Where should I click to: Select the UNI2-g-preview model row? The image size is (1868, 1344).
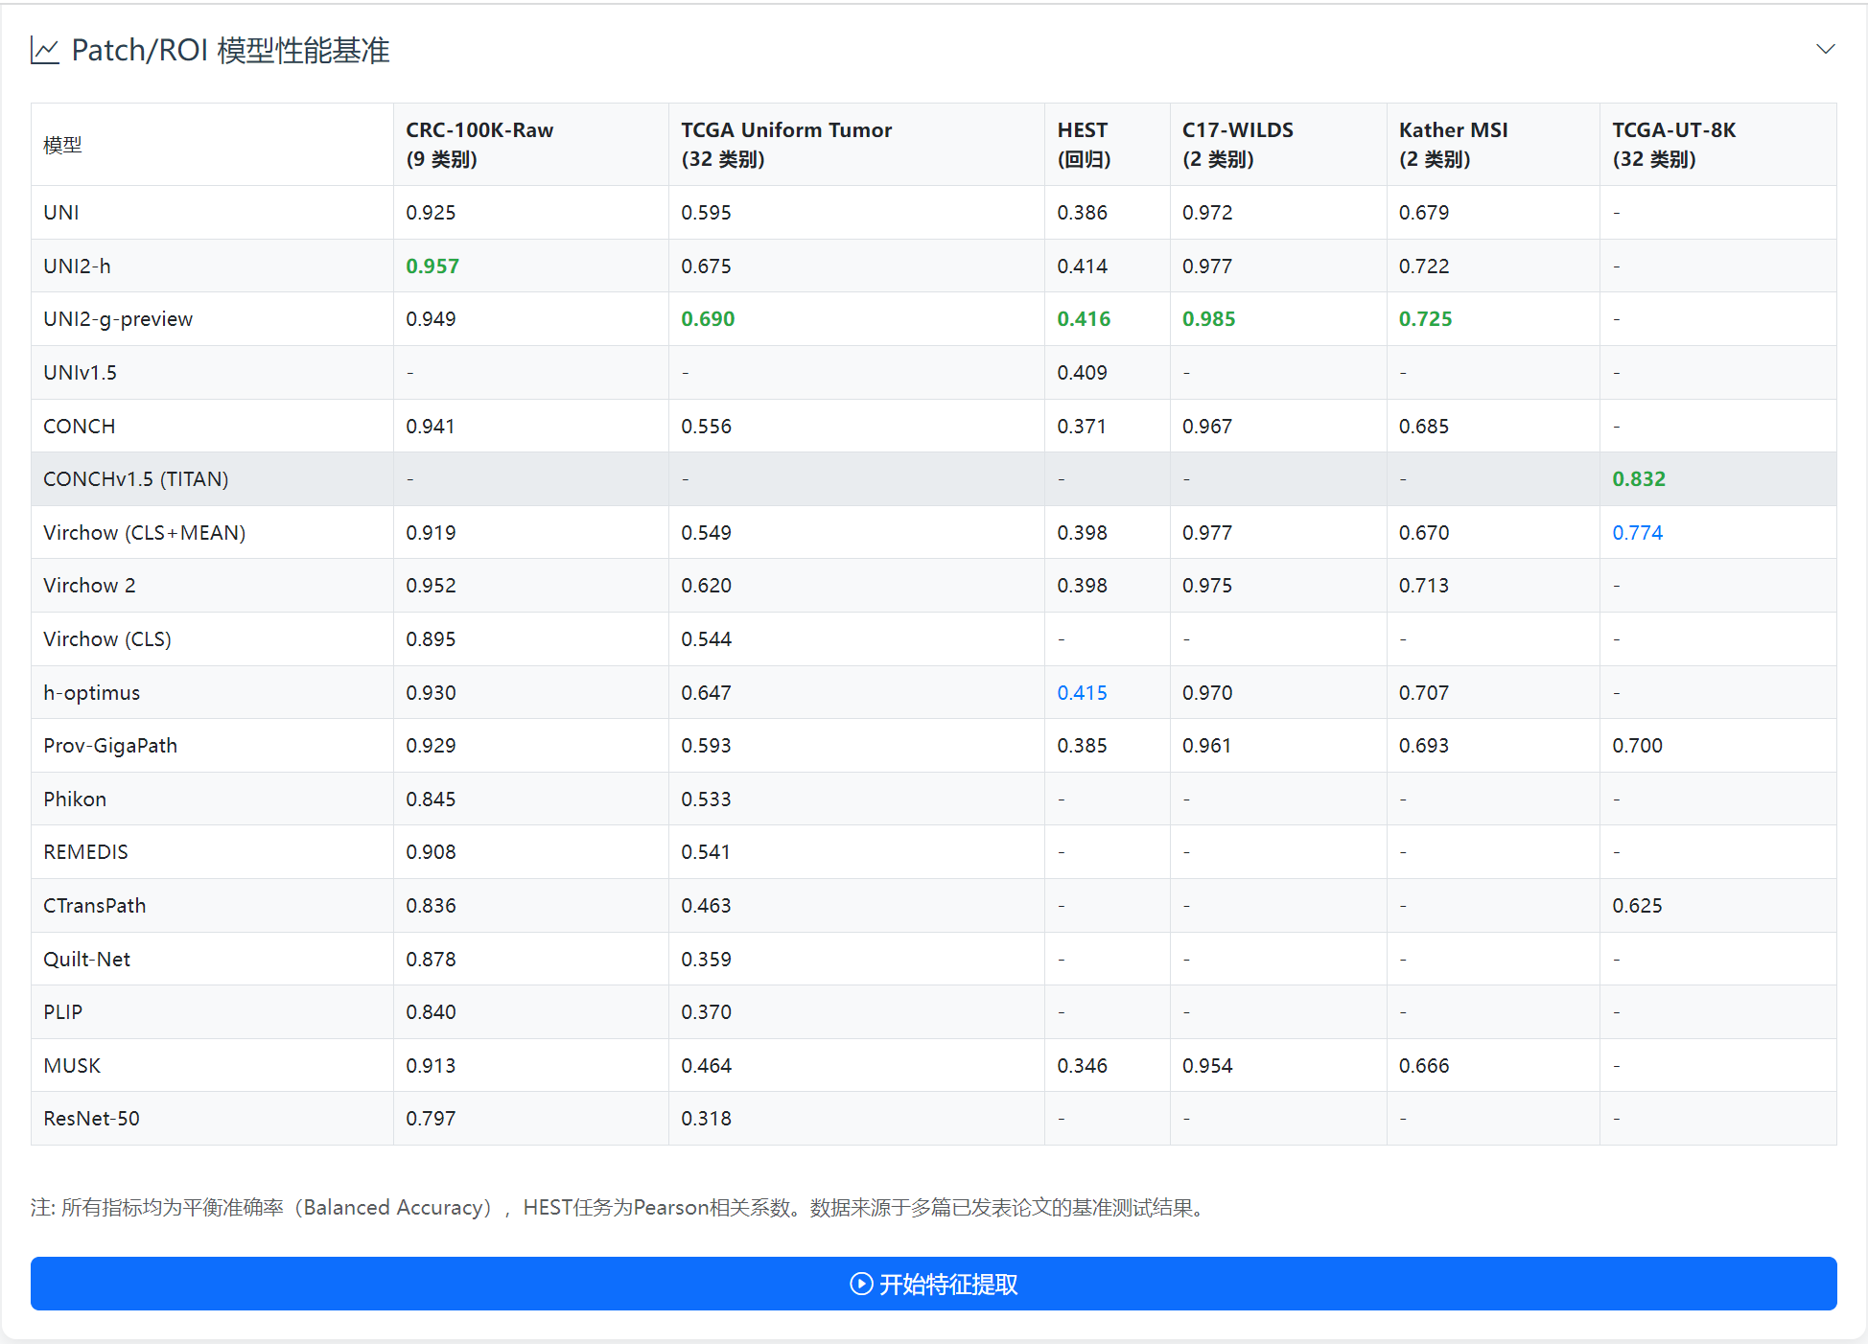[118, 319]
